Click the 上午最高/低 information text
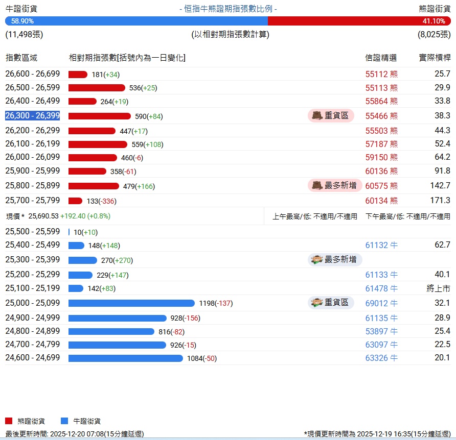 point(315,216)
